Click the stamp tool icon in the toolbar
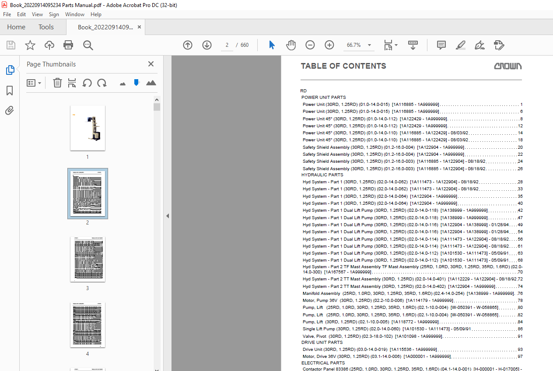This screenshot has height=371, width=553. point(499,45)
